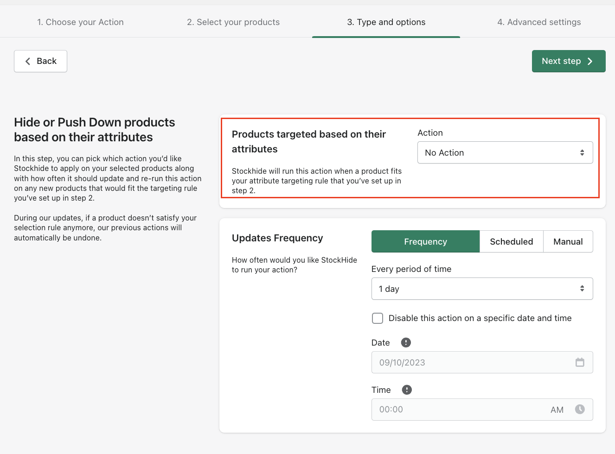
Task: Select the Frequency update mode
Action: pyautogui.click(x=425, y=241)
